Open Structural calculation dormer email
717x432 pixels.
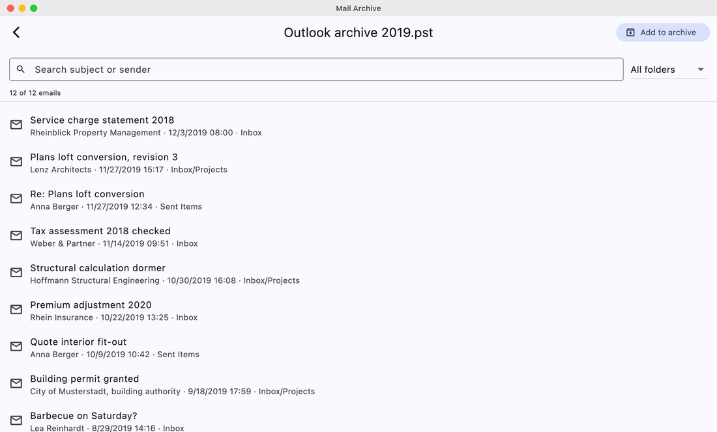(x=358, y=274)
